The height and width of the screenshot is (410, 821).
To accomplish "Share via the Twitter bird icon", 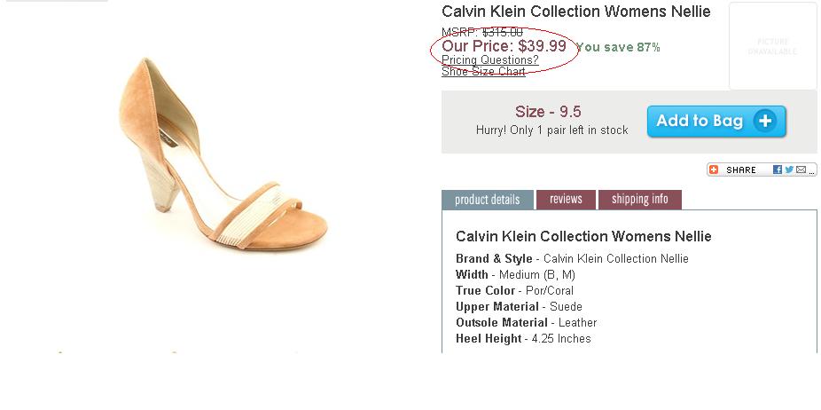I will 789,170.
